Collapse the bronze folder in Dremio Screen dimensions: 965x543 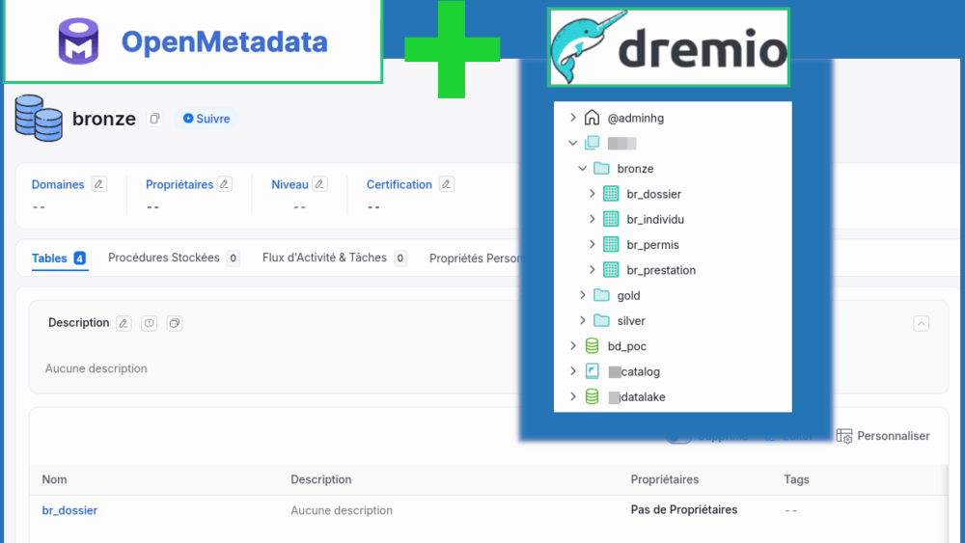point(582,168)
